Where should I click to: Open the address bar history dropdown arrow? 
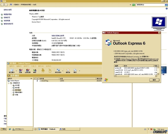[130, 5]
